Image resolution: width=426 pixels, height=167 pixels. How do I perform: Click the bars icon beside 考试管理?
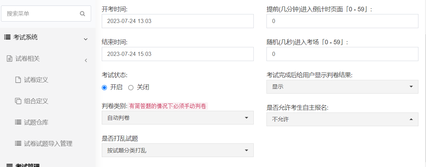point(10,166)
